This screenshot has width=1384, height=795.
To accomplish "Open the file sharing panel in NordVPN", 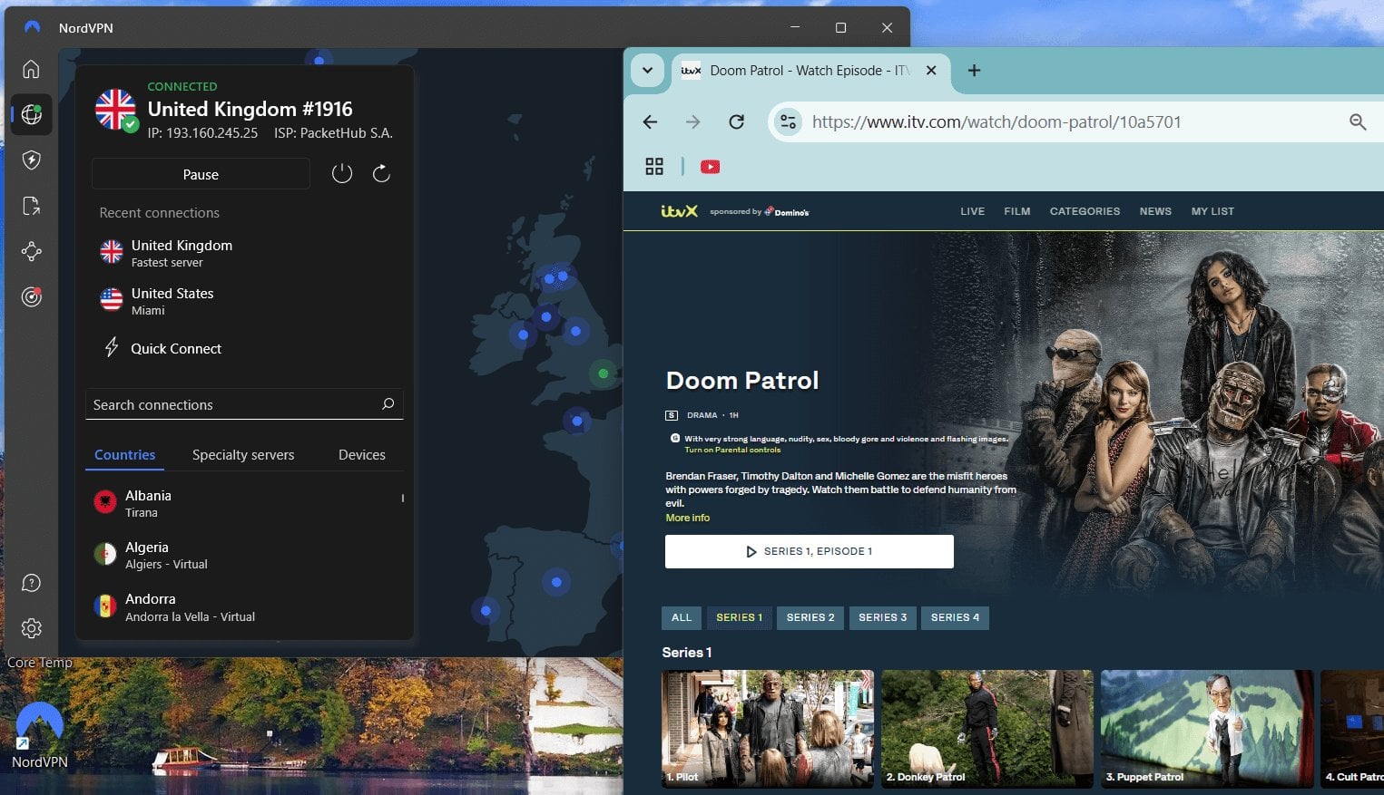I will pos(31,206).
